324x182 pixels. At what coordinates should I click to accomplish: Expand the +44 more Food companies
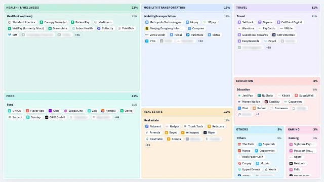[x=117, y=117]
